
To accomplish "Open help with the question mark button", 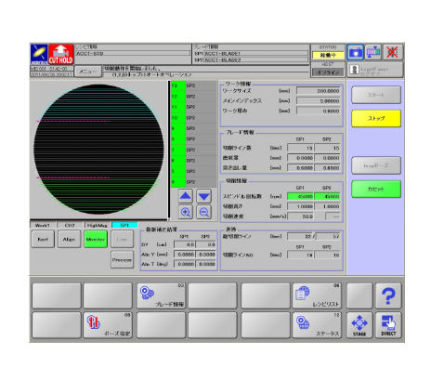I will 388,295.
